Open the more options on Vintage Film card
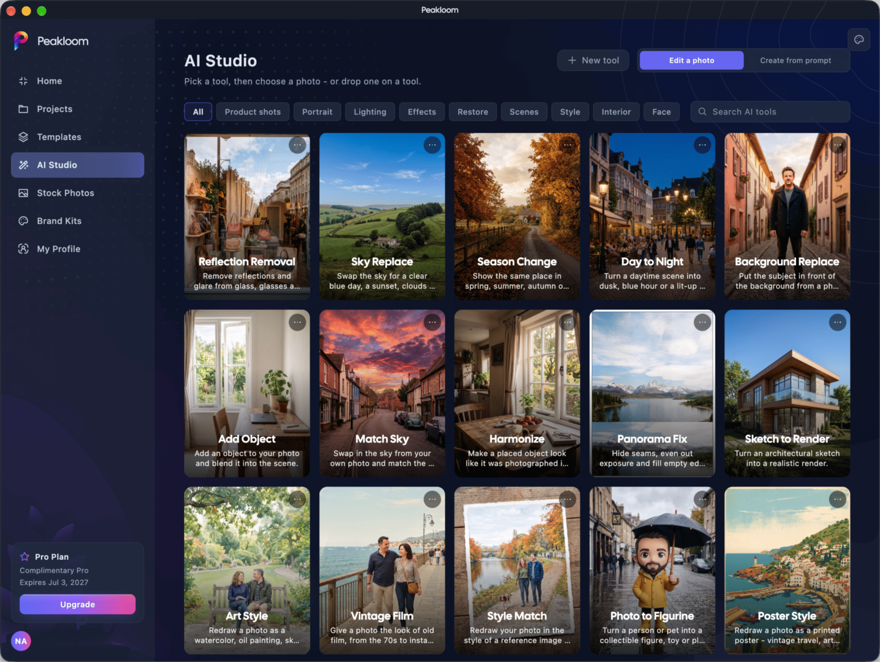This screenshot has height=662, width=880. click(432, 499)
